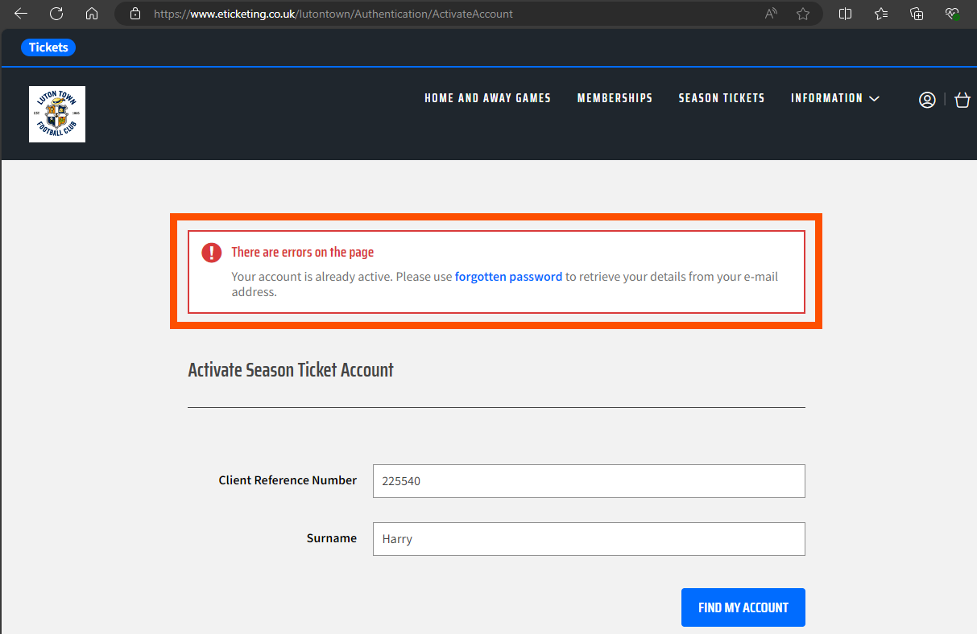Click the Luton Town Football Club logo
977x634 pixels.
click(x=57, y=114)
